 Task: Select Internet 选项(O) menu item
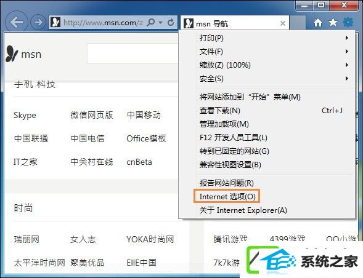[227, 196]
